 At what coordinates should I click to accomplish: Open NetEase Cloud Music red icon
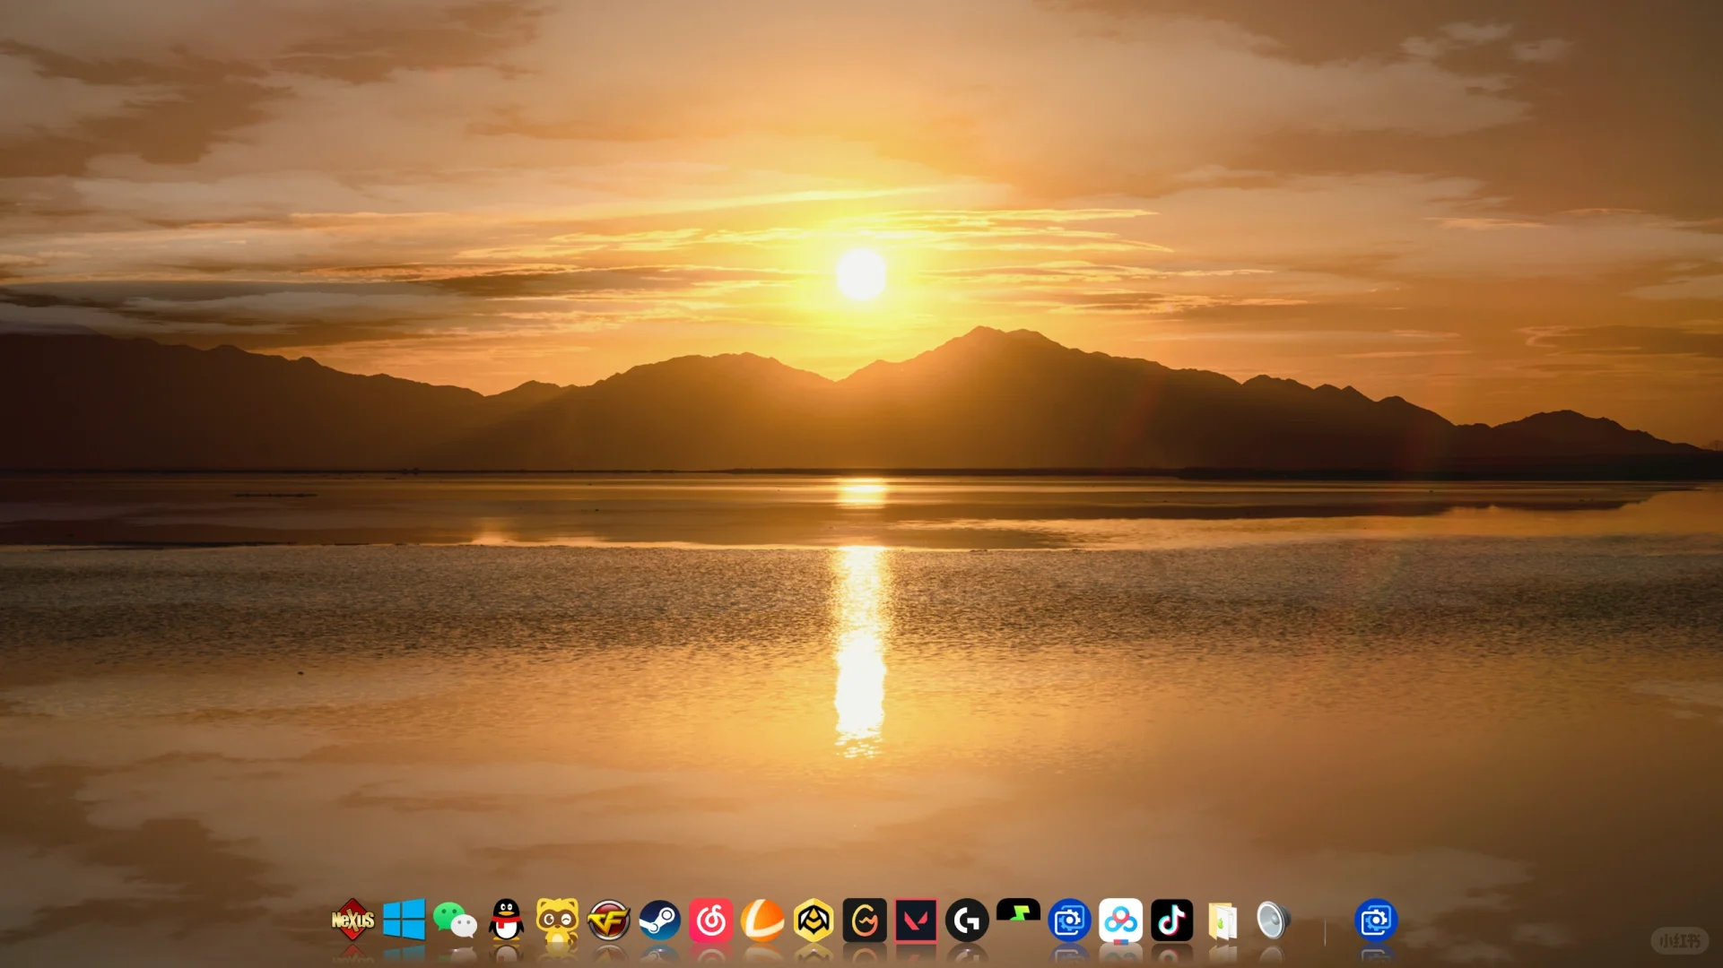point(711,920)
